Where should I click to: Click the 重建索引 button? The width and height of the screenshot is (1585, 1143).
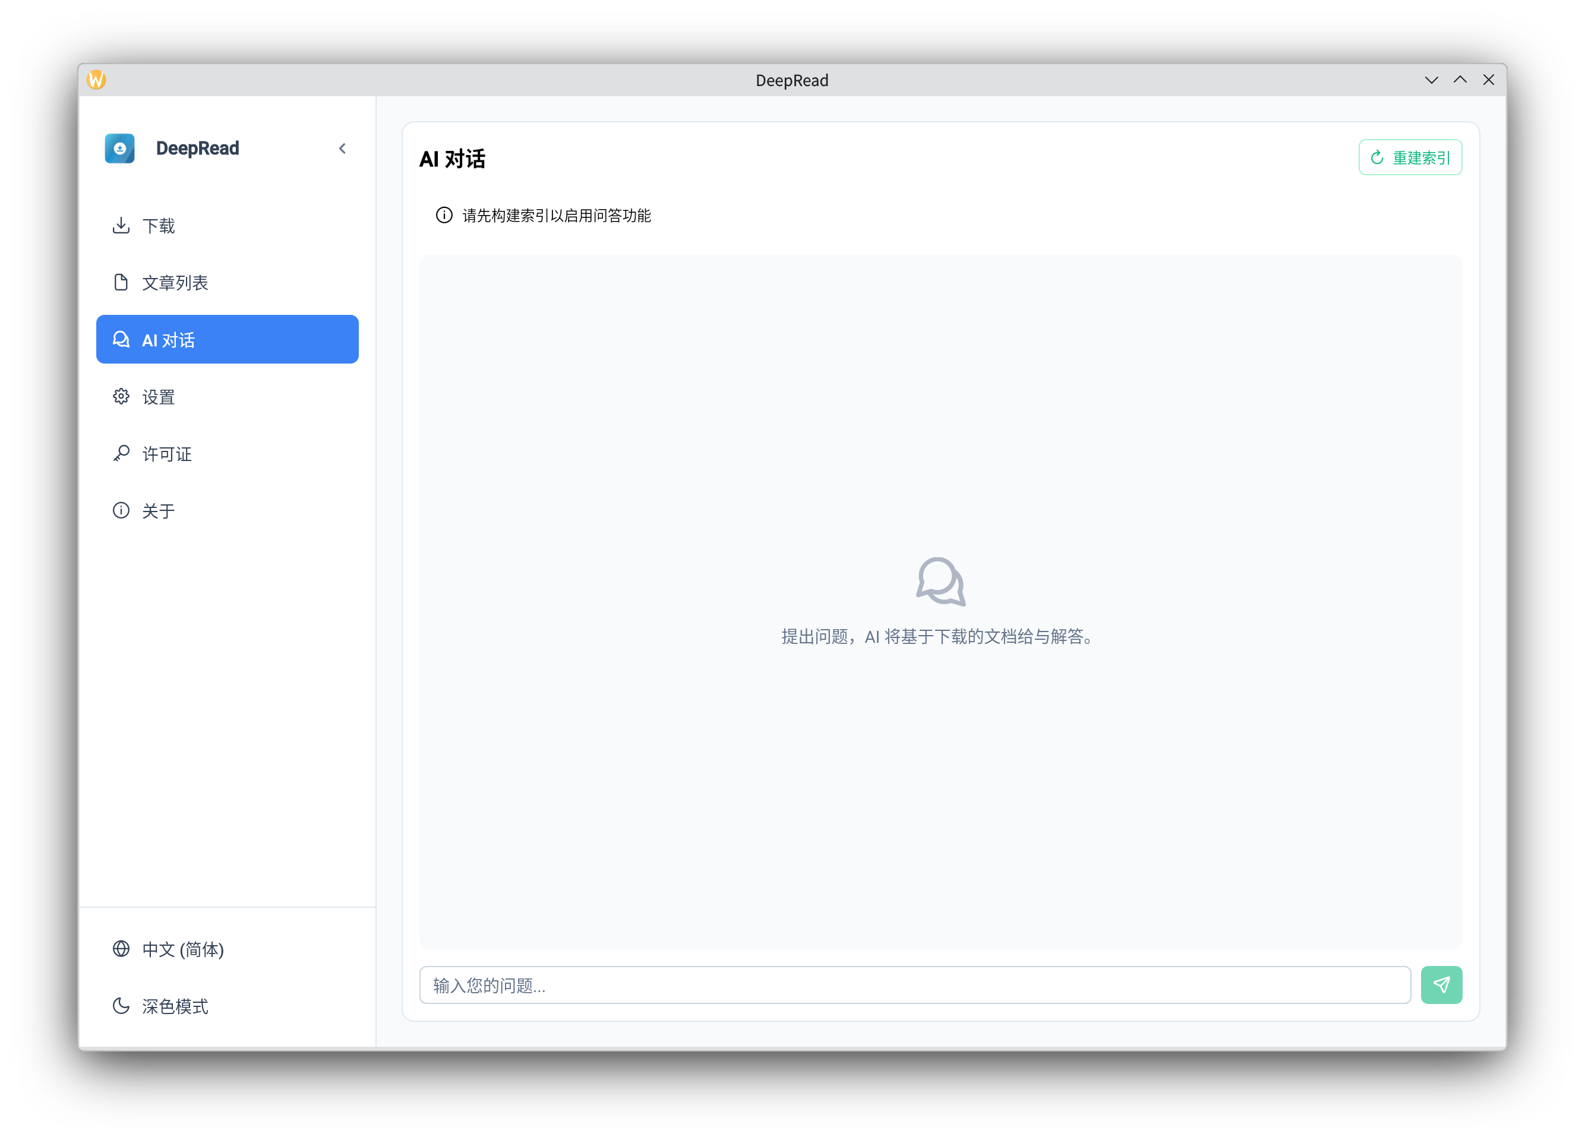pos(1410,157)
